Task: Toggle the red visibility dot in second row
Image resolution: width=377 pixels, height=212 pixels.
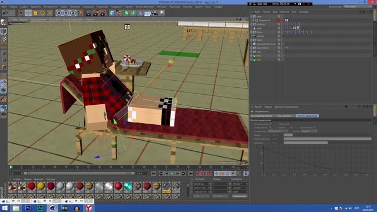Action: tap(279, 21)
